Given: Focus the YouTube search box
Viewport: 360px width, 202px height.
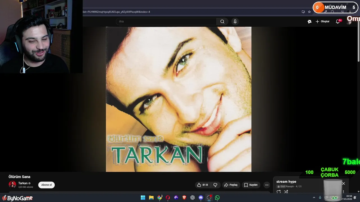Looking at the screenshot, I should [x=166, y=22].
